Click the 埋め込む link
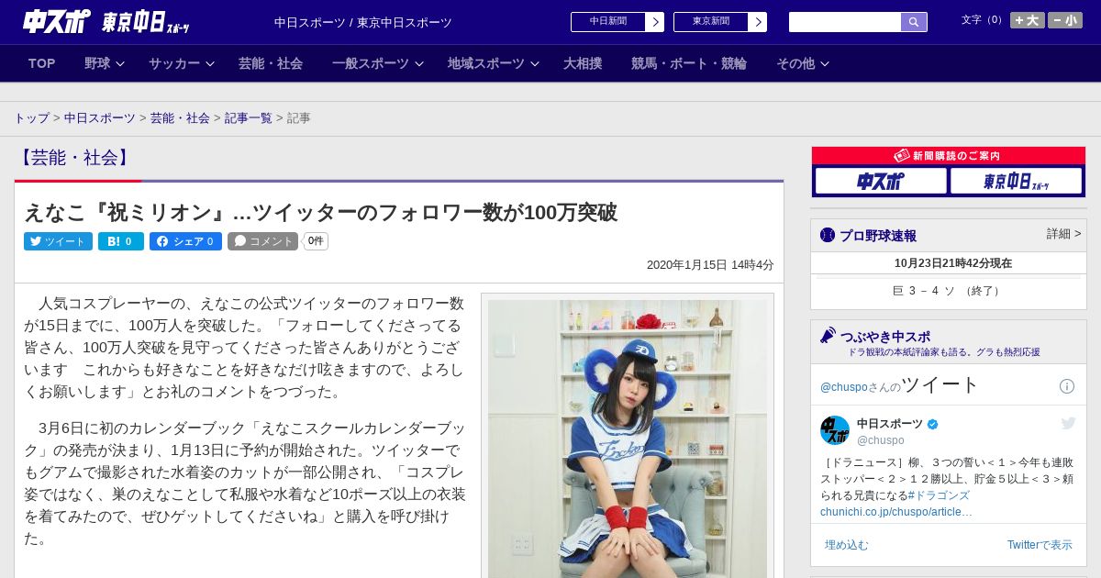1101x578 pixels. [846, 545]
